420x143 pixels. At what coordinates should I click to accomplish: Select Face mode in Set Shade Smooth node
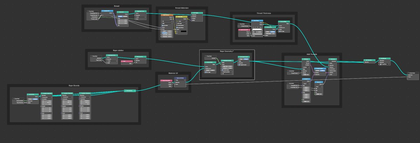click(246, 59)
